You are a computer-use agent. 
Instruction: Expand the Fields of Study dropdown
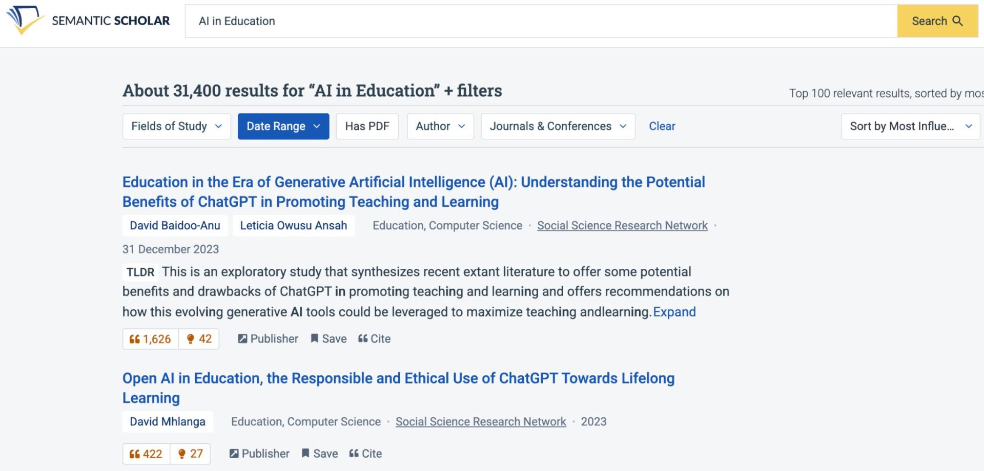(x=176, y=126)
